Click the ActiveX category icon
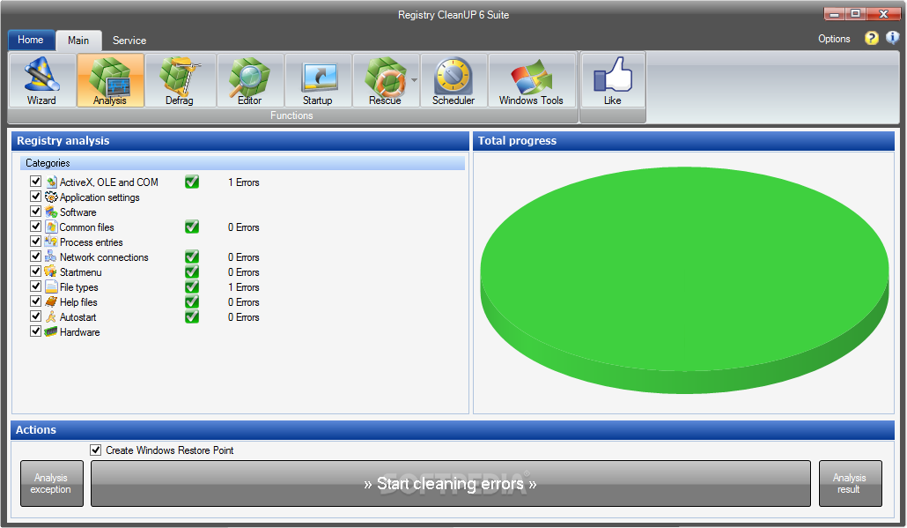The height and width of the screenshot is (528, 907). pyautogui.click(x=51, y=182)
